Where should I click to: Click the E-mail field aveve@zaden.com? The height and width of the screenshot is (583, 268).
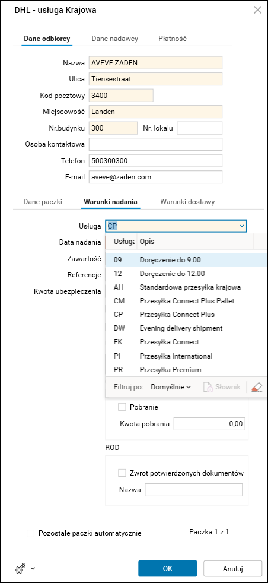click(x=155, y=178)
